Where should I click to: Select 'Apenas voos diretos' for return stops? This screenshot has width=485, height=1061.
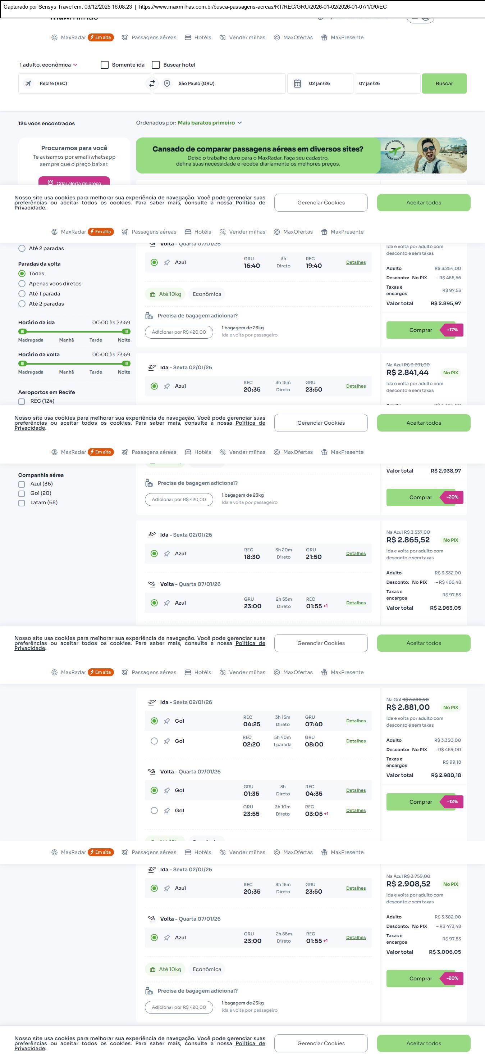22,284
